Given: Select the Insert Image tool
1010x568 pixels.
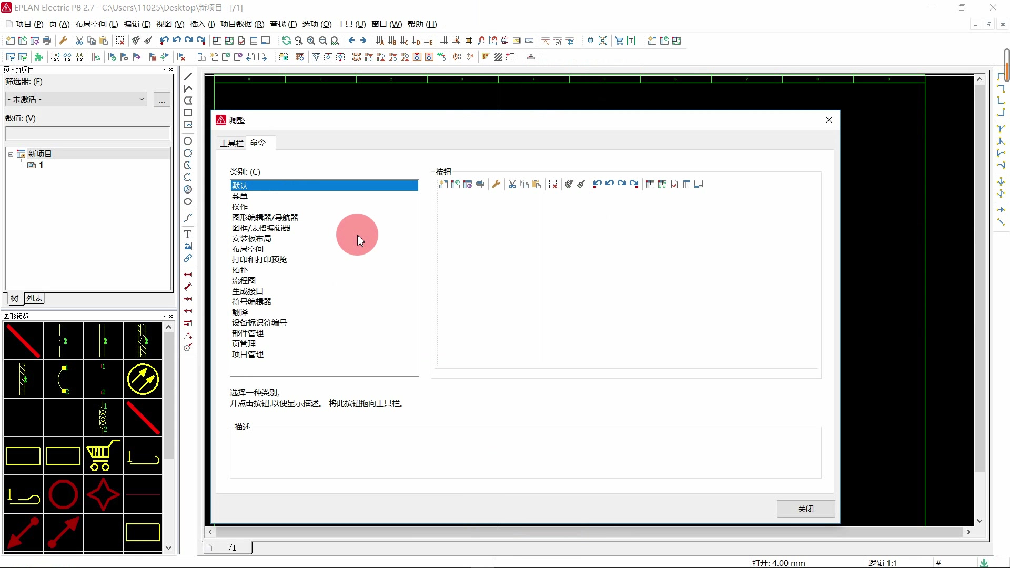Looking at the screenshot, I should click(x=188, y=246).
